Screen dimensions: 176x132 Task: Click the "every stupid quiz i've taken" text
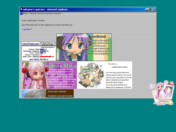pos(33,21)
